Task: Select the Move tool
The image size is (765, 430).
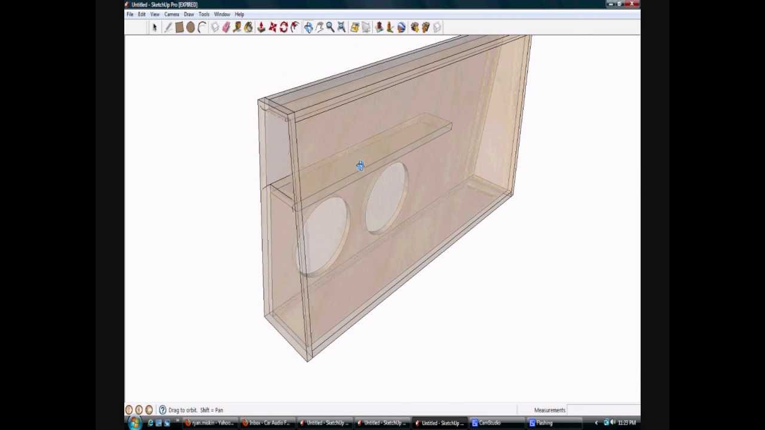Action: (273, 27)
